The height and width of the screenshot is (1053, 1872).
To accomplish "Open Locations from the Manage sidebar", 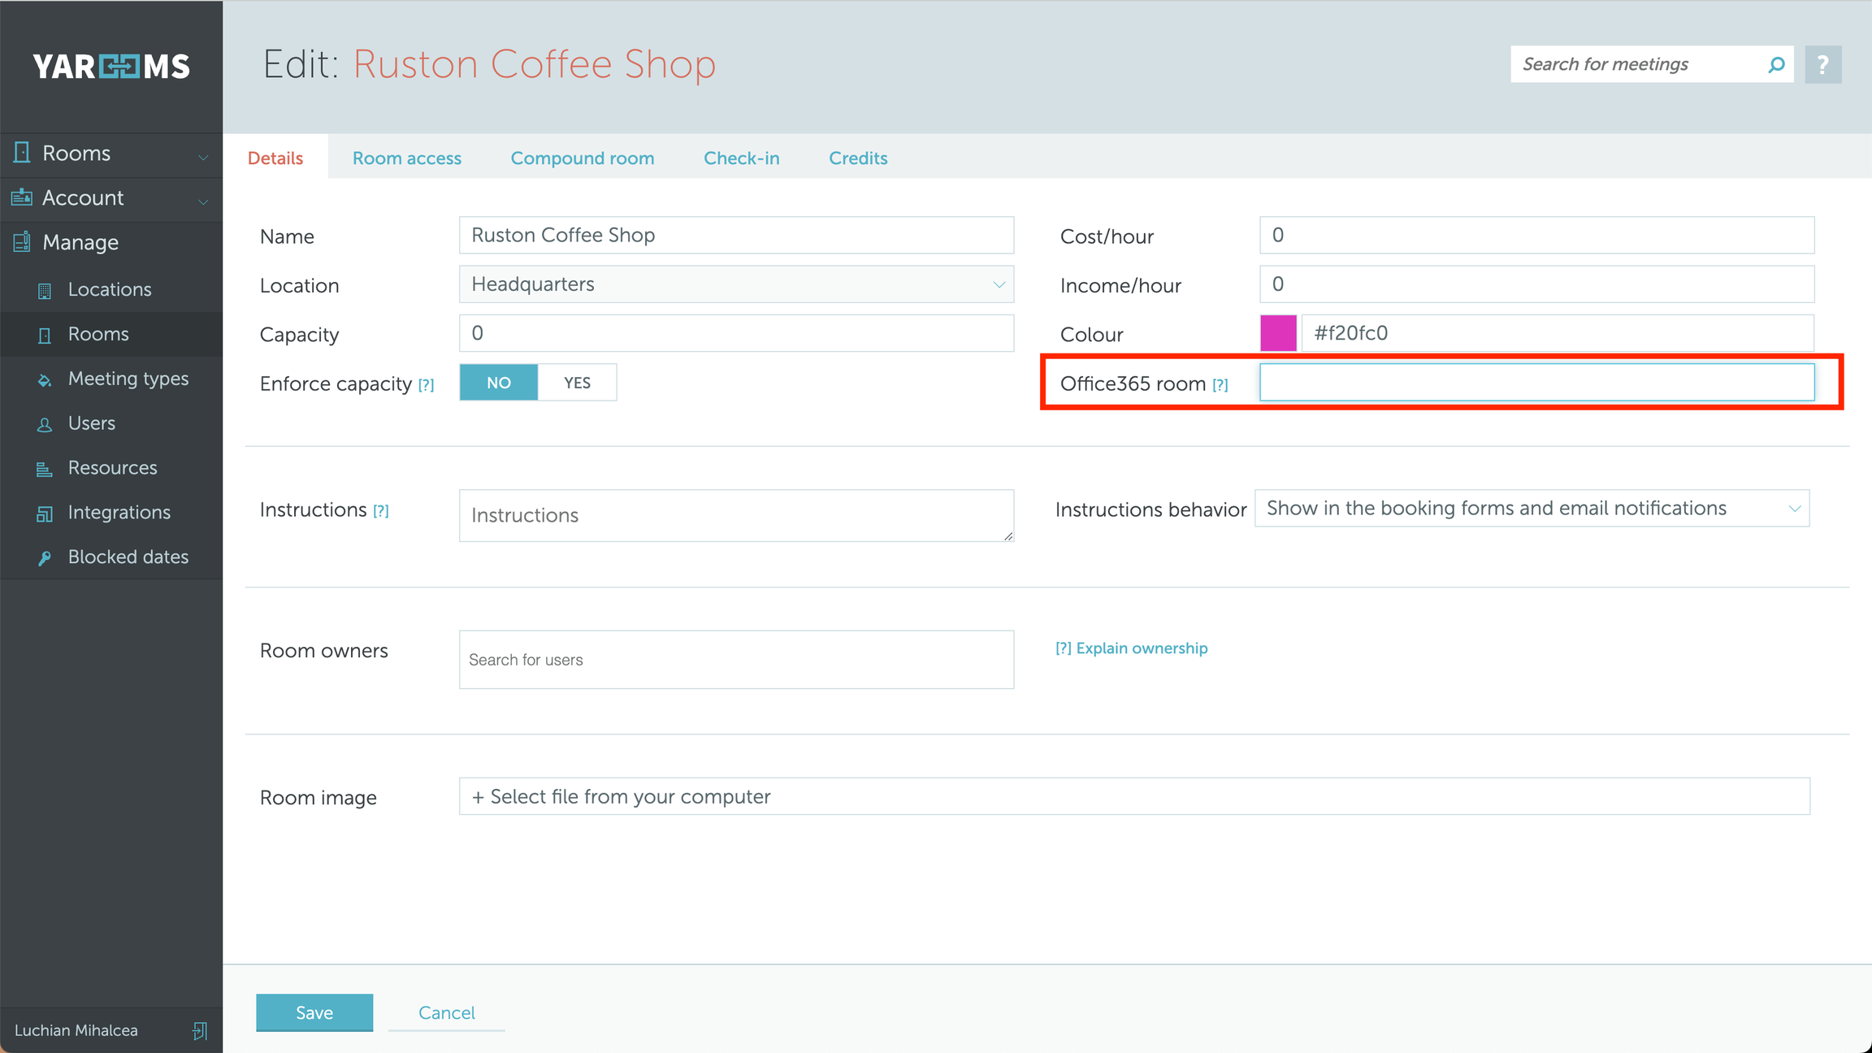I will click(x=110, y=289).
